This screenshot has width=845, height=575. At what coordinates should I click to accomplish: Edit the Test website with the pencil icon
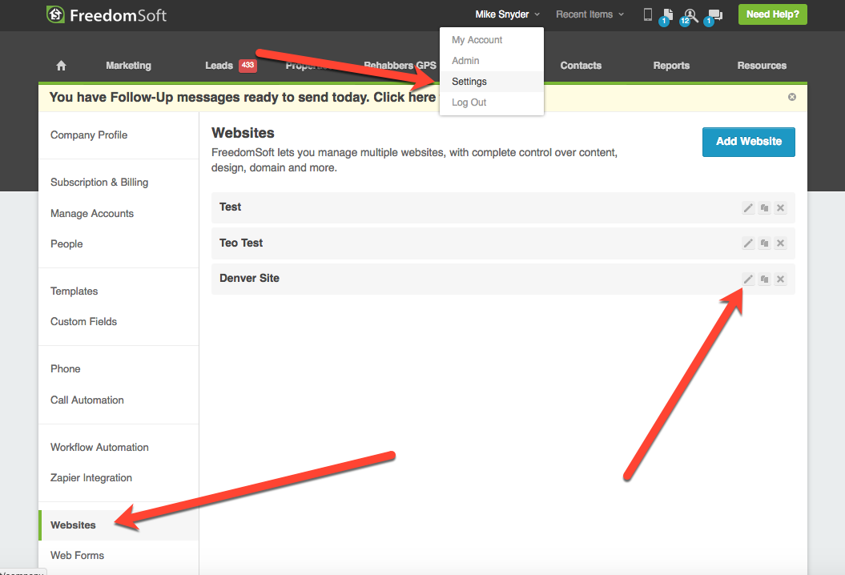pos(748,207)
